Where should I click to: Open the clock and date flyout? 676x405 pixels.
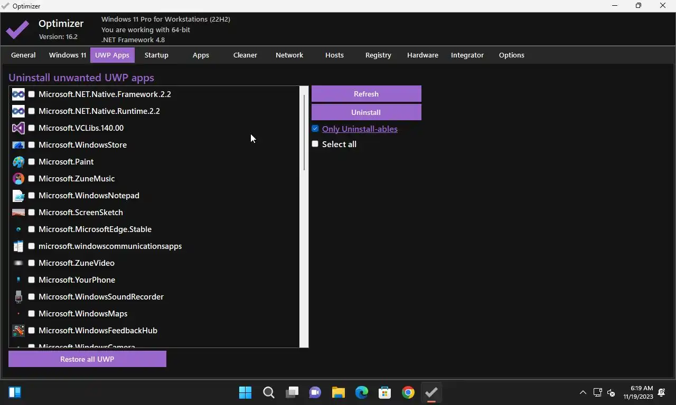click(638, 392)
